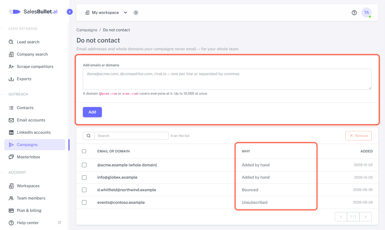Open Campaigns in the sidebar
Viewport: 385px width, 230px height.
tap(35, 145)
